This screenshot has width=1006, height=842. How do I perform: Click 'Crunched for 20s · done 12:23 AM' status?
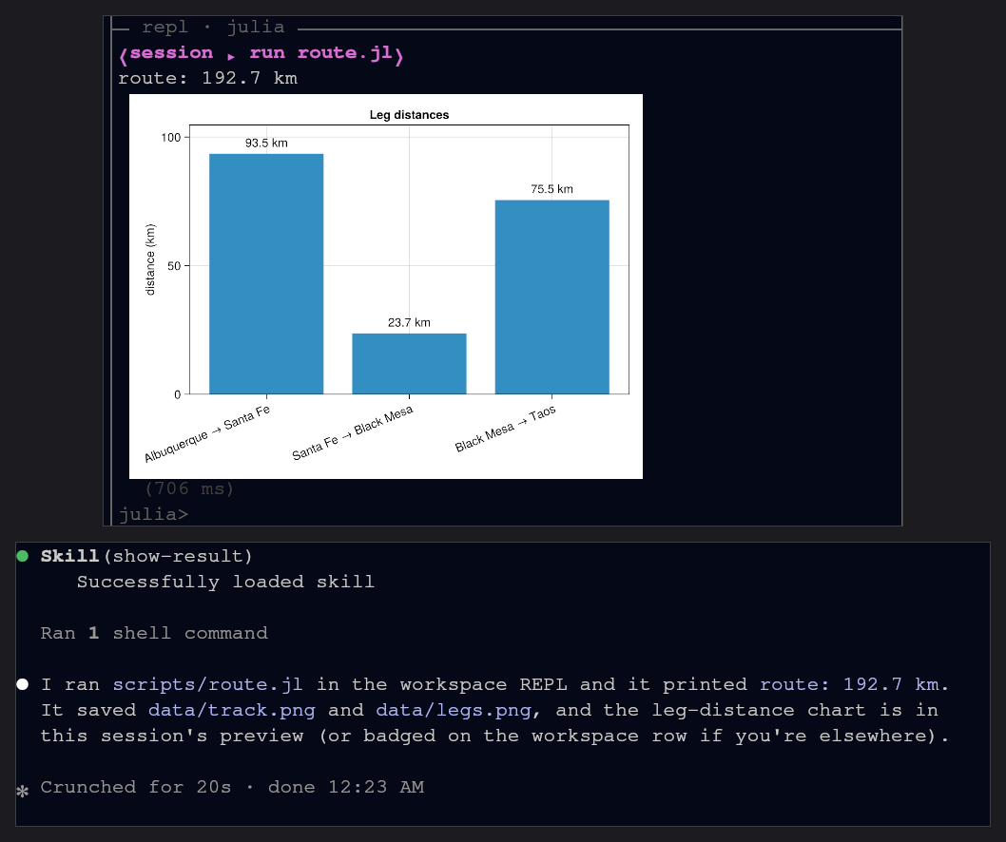click(x=232, y=787)
